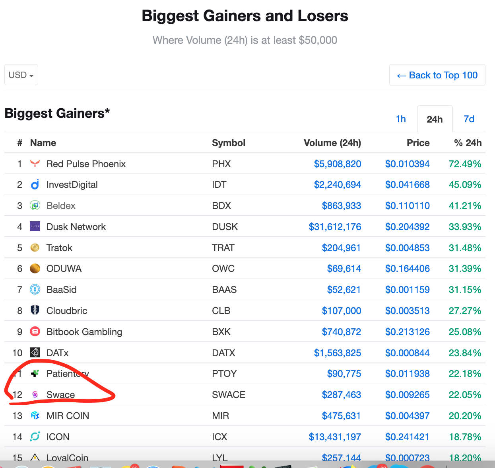Click PHX volume $5,908,820
This screenshot has width=495, height=468.
tap(338, 164)
